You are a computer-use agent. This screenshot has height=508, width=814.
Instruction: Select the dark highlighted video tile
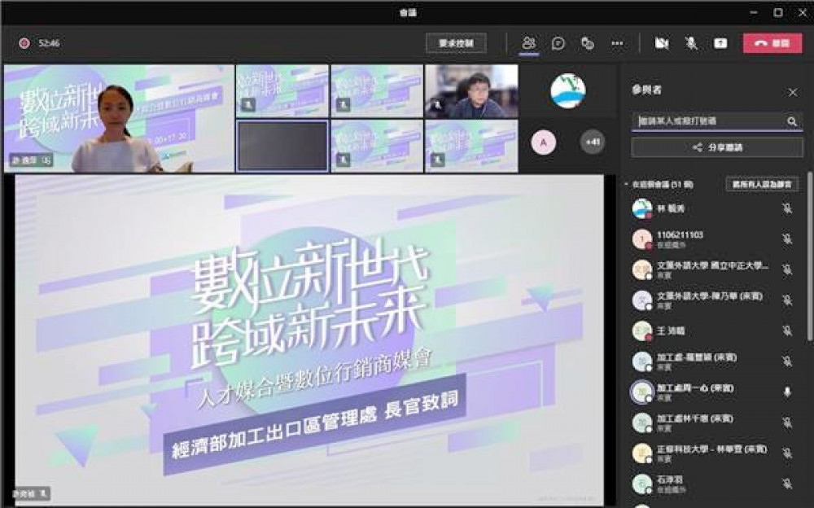pyautogui.click(x=282, y=146)
